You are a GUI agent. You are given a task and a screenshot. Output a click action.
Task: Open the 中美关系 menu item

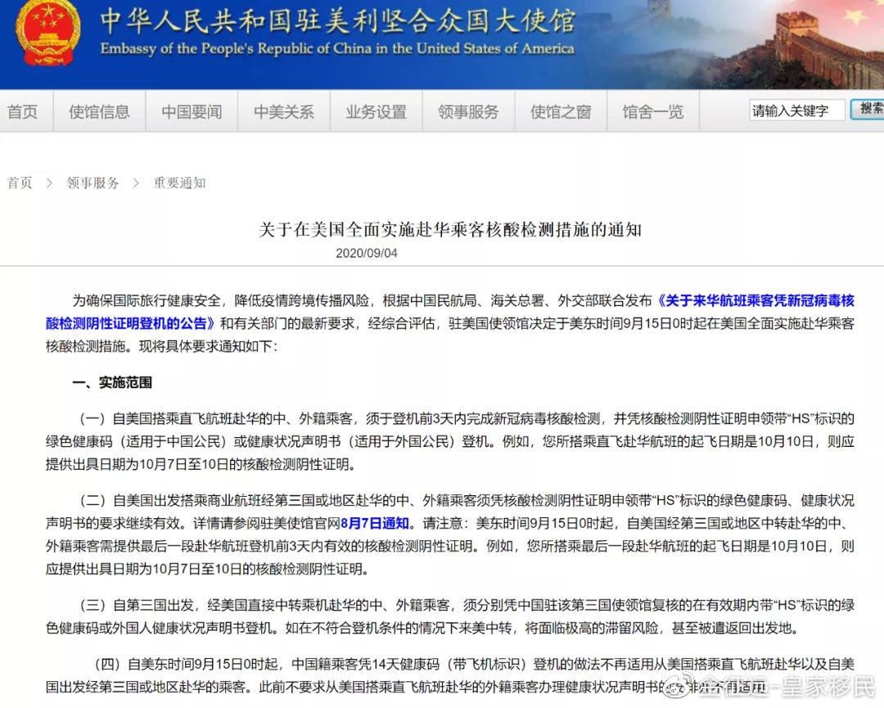(x=283, y=111)
